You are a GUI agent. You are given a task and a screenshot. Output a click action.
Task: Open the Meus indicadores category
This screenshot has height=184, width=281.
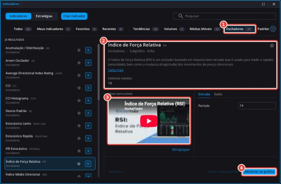point(53,29)
